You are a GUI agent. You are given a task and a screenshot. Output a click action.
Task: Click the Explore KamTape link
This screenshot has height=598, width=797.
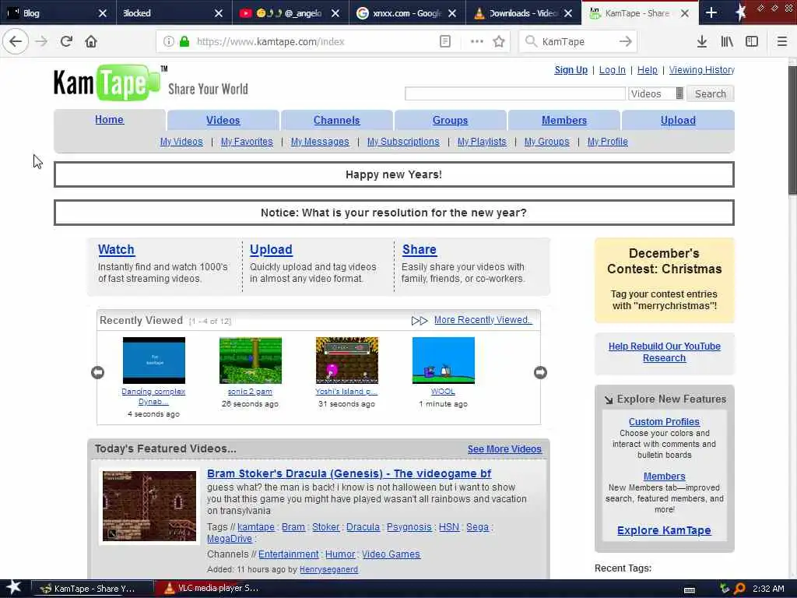point(664,530)
